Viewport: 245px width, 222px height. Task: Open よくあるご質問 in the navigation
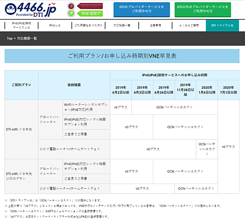[x=189, y=26]
